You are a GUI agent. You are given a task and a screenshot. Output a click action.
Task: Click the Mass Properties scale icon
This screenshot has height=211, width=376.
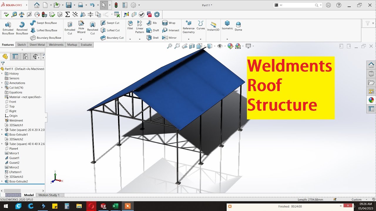pyautogui.click(x=21, y=14)
